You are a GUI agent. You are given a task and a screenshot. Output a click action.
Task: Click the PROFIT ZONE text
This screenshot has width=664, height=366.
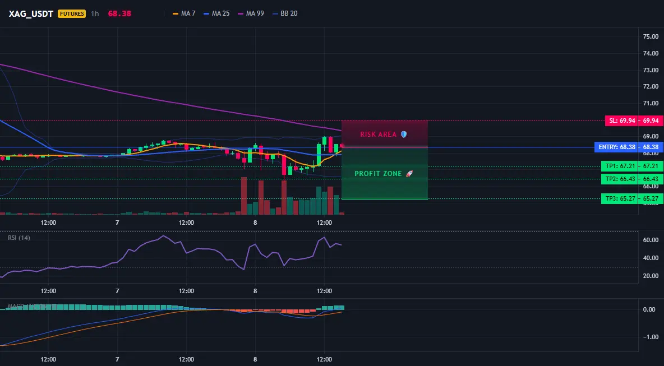coord(378,174)
